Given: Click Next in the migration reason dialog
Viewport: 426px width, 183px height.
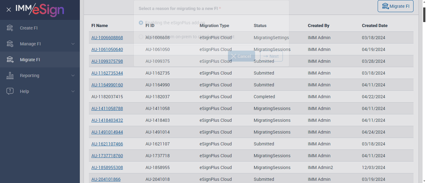Looking at the screenshot, I should (271, 56).
